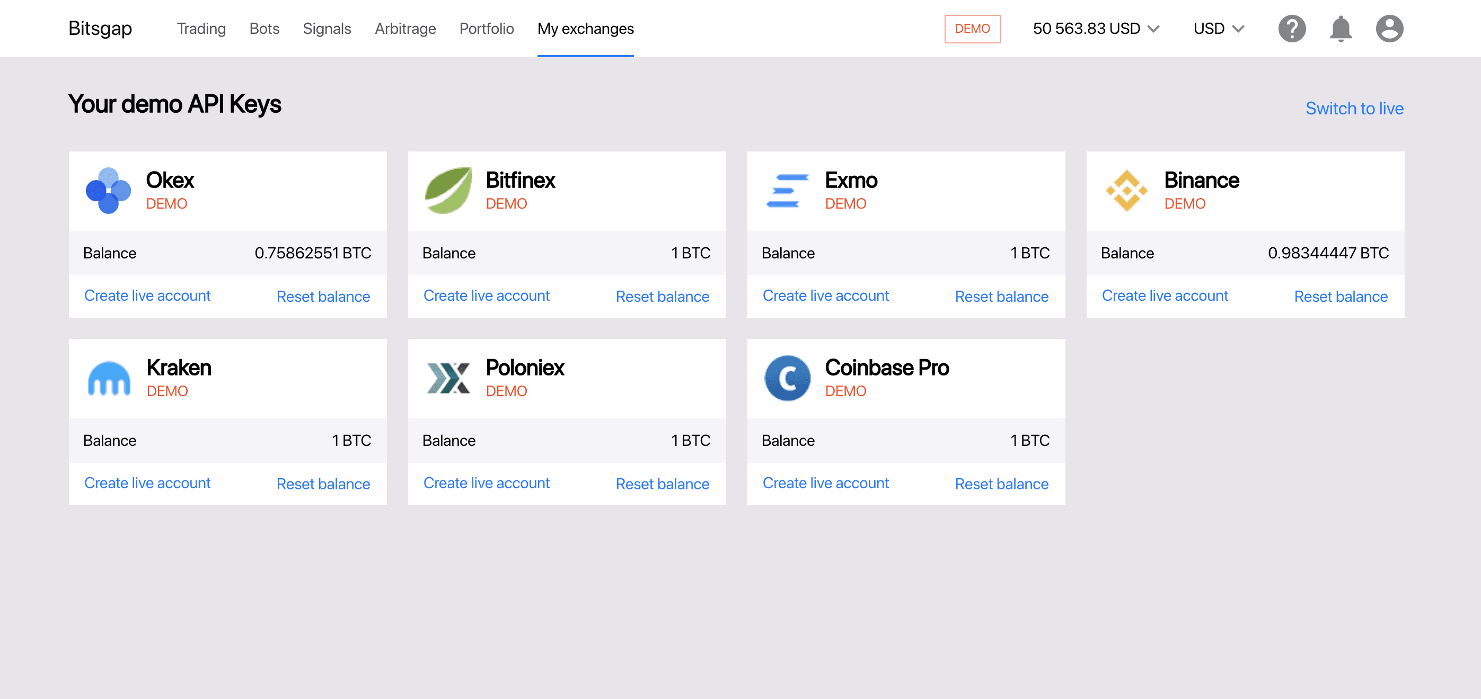Create live account for Binance
Screen dimensions: 1481x699
pos(1165,295)
